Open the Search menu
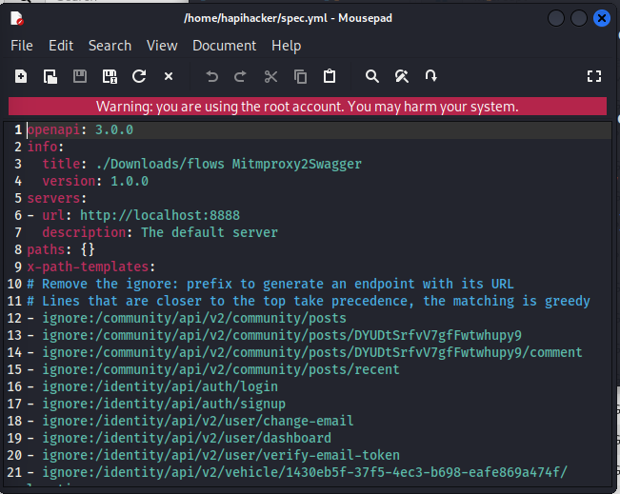 [x=110, y=46]
